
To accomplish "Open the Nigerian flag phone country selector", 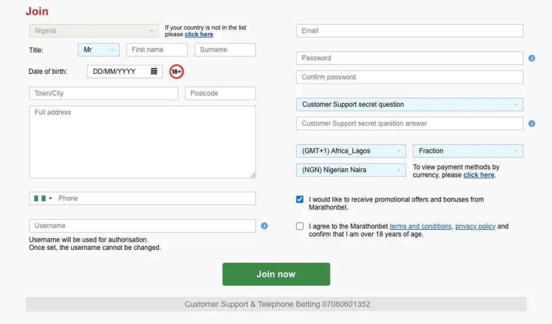I will [x=43, y=198].
